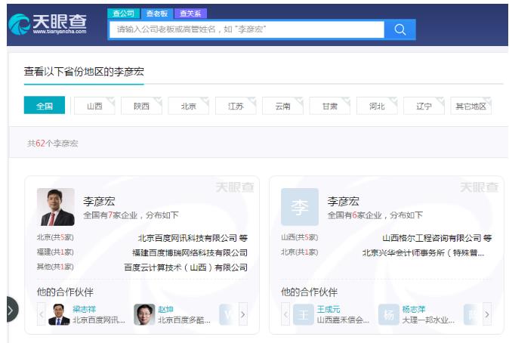The height and width of the screenshot is (343, 509).
Task: Filter results by 北京 region
Action: [189, 106]
